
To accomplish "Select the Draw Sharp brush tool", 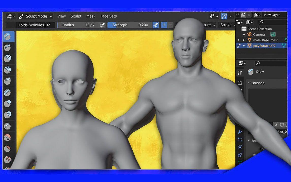I will click(x=7, y=48).
